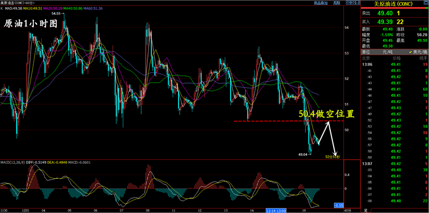This screenshot has height=213, width=429.
Task: Click the 开盘 value 49.46
Action: (388, 41)
